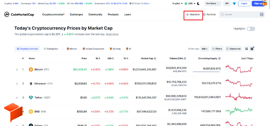Click the Log In button
This screenshot has height=126, width=270.
coord(244,4)
